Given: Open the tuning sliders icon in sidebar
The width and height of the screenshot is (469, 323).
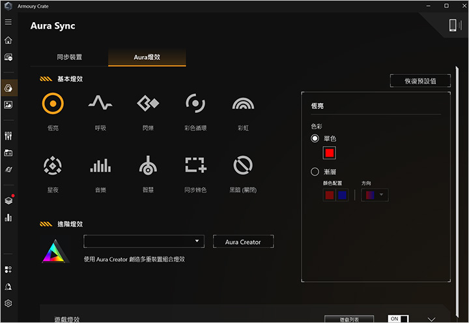Looking at the screenshot, I should [8, 136].
